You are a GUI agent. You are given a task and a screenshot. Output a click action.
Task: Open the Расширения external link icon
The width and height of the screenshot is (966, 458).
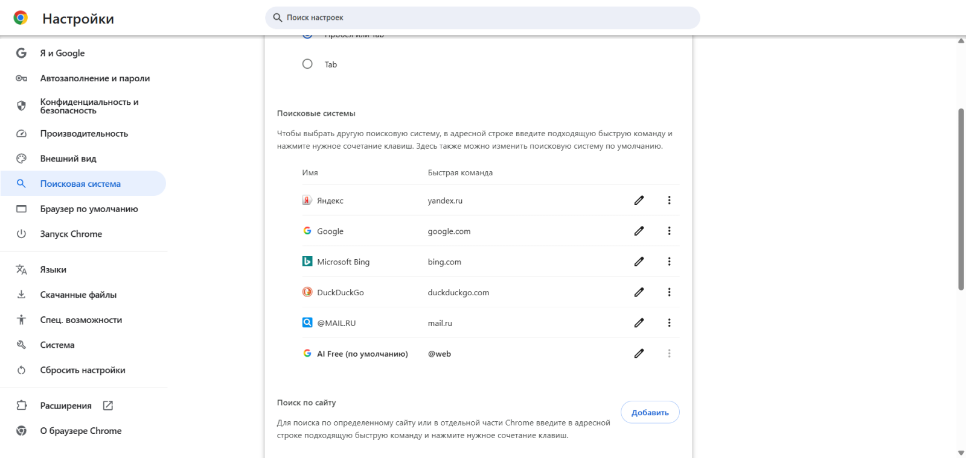108,406
